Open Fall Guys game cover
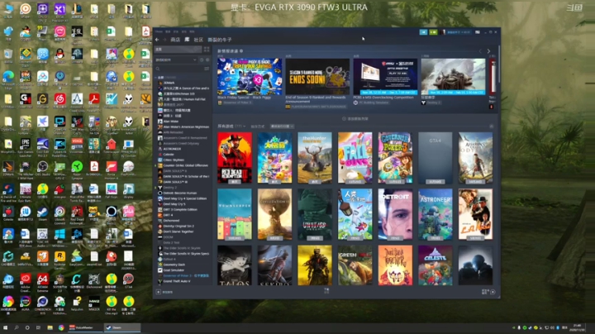This screenshot has height=334, width=595. [x=355, y=158]
